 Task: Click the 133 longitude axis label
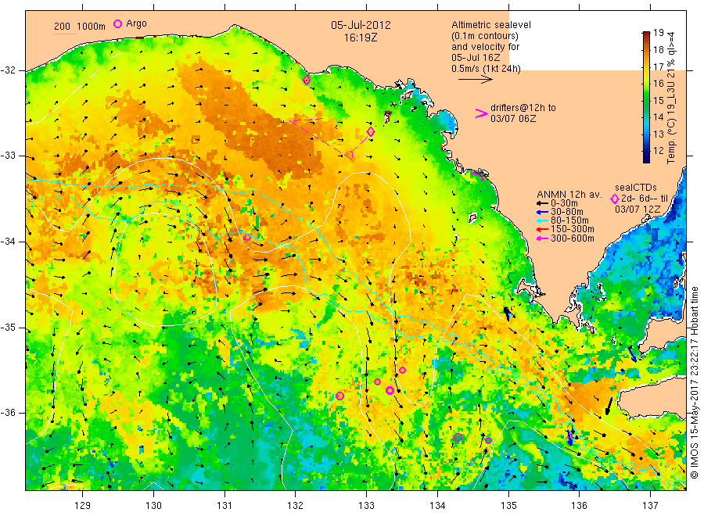[366, 506]
